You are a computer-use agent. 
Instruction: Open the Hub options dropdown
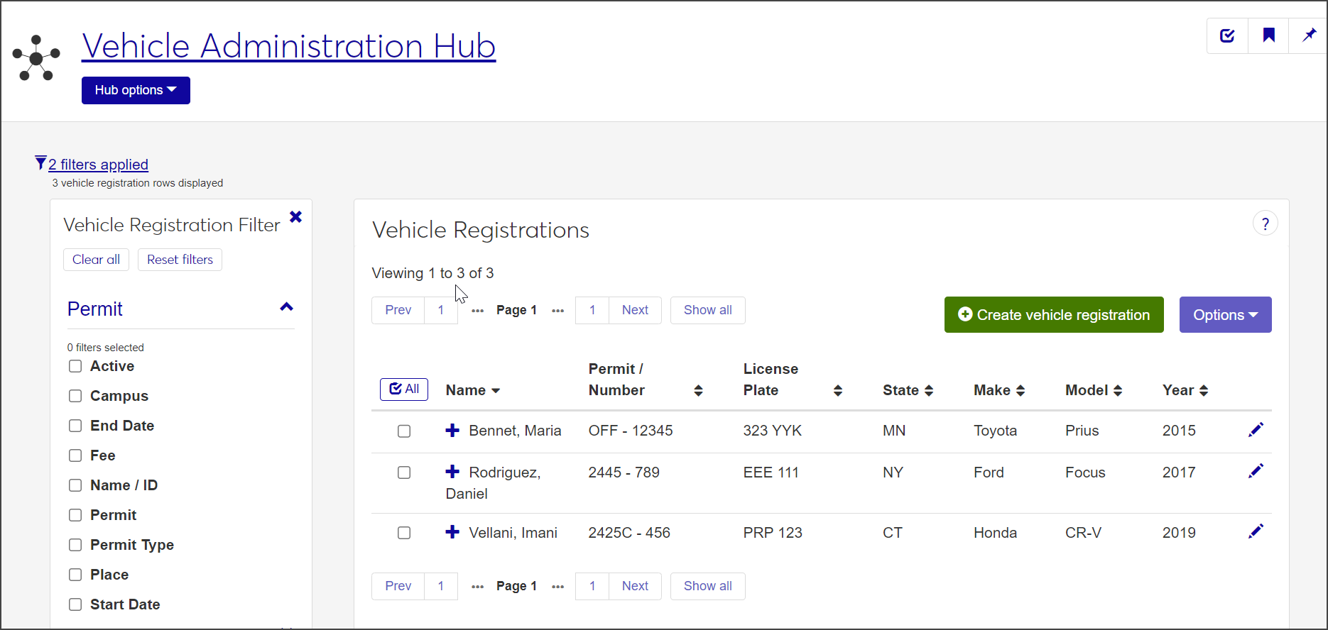pyautogui.click(x=136, y=90)
